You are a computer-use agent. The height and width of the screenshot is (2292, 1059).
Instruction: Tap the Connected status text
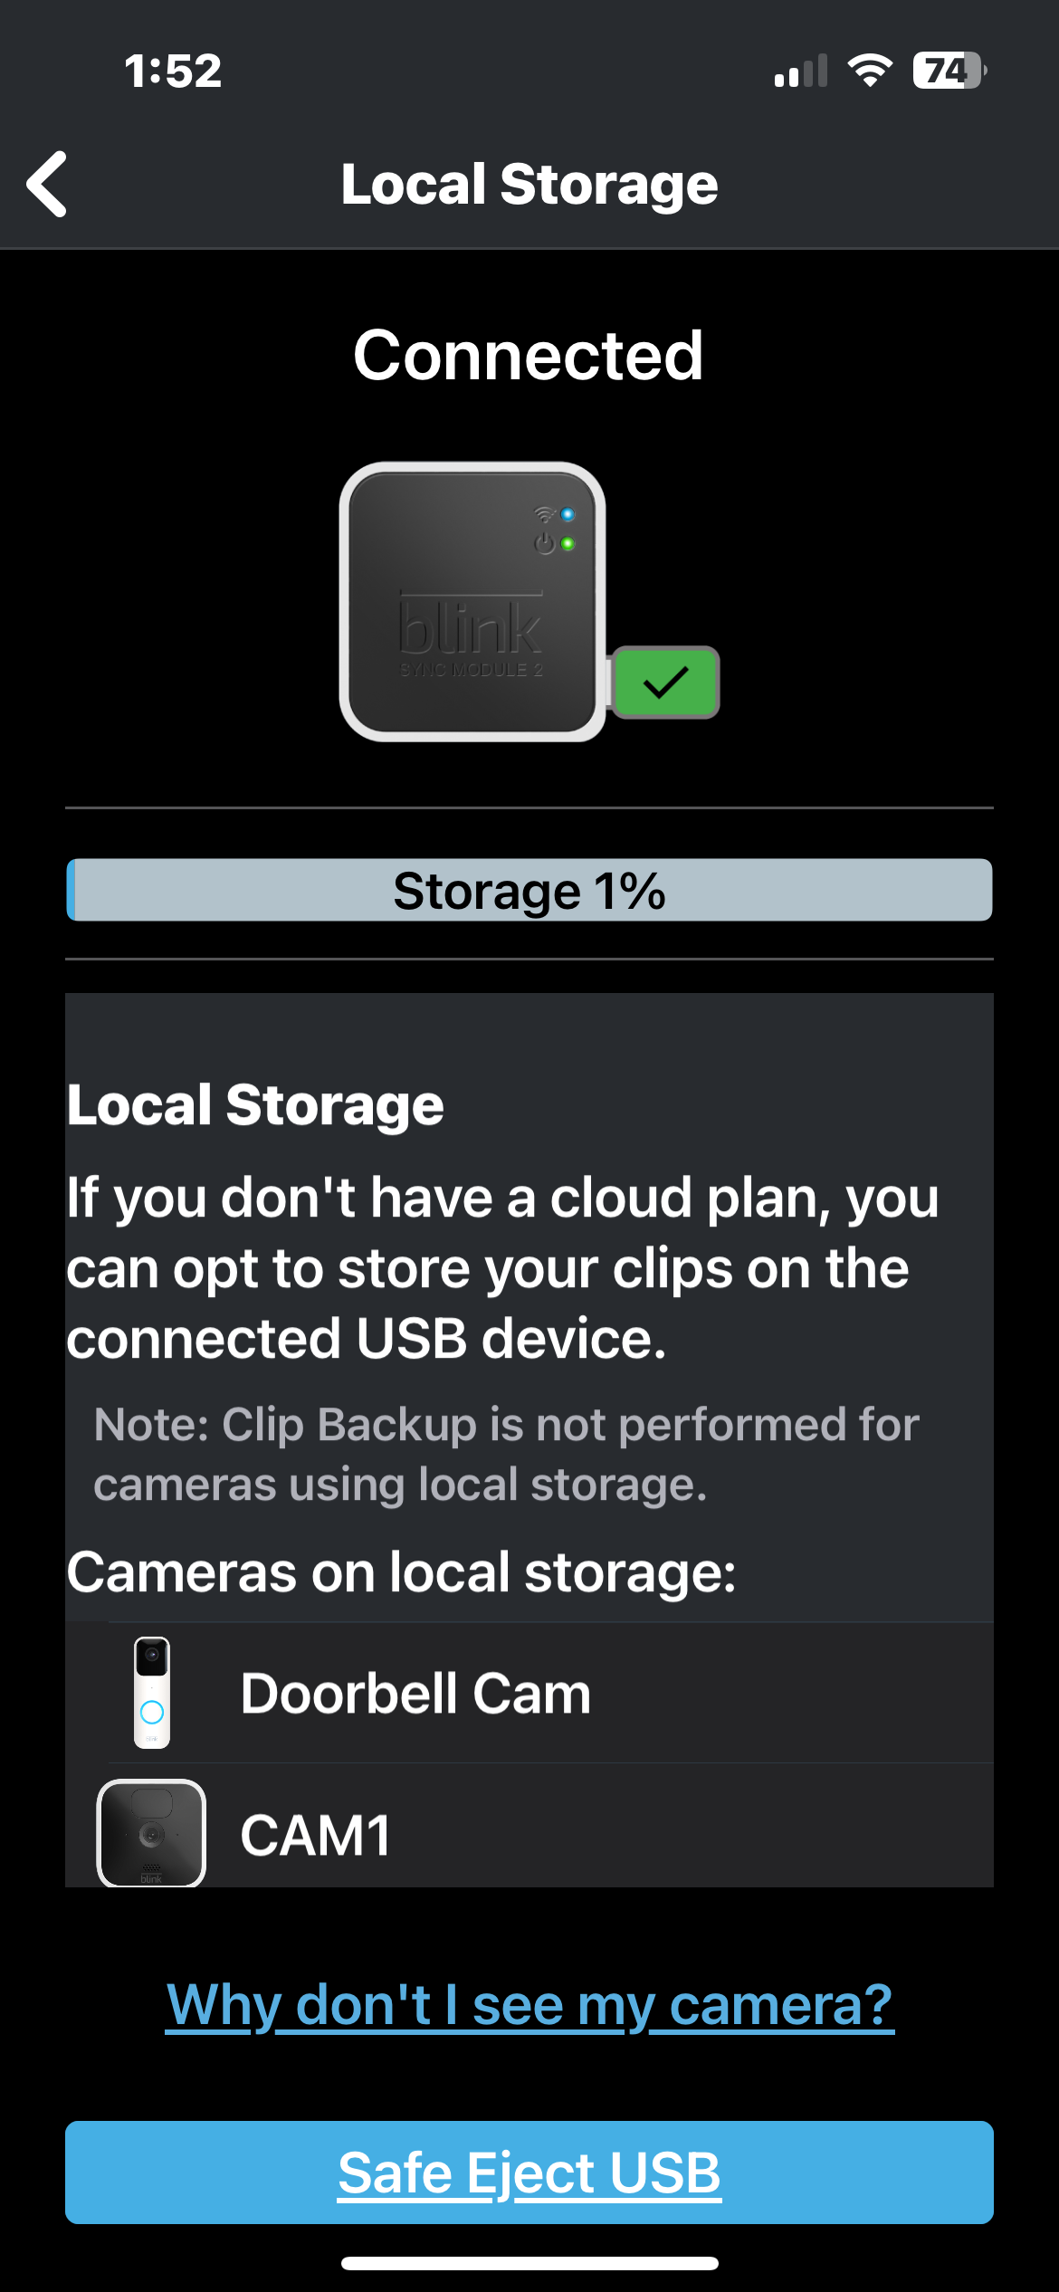[529, 355]
